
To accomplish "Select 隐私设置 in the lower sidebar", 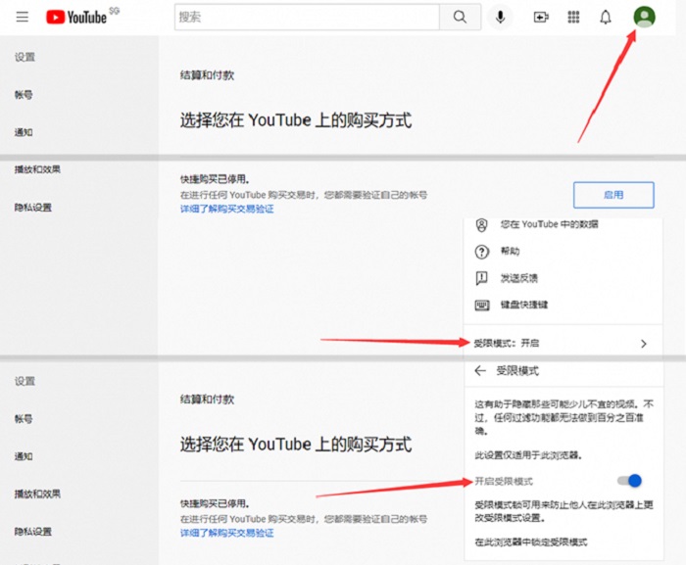I will 33,532.
